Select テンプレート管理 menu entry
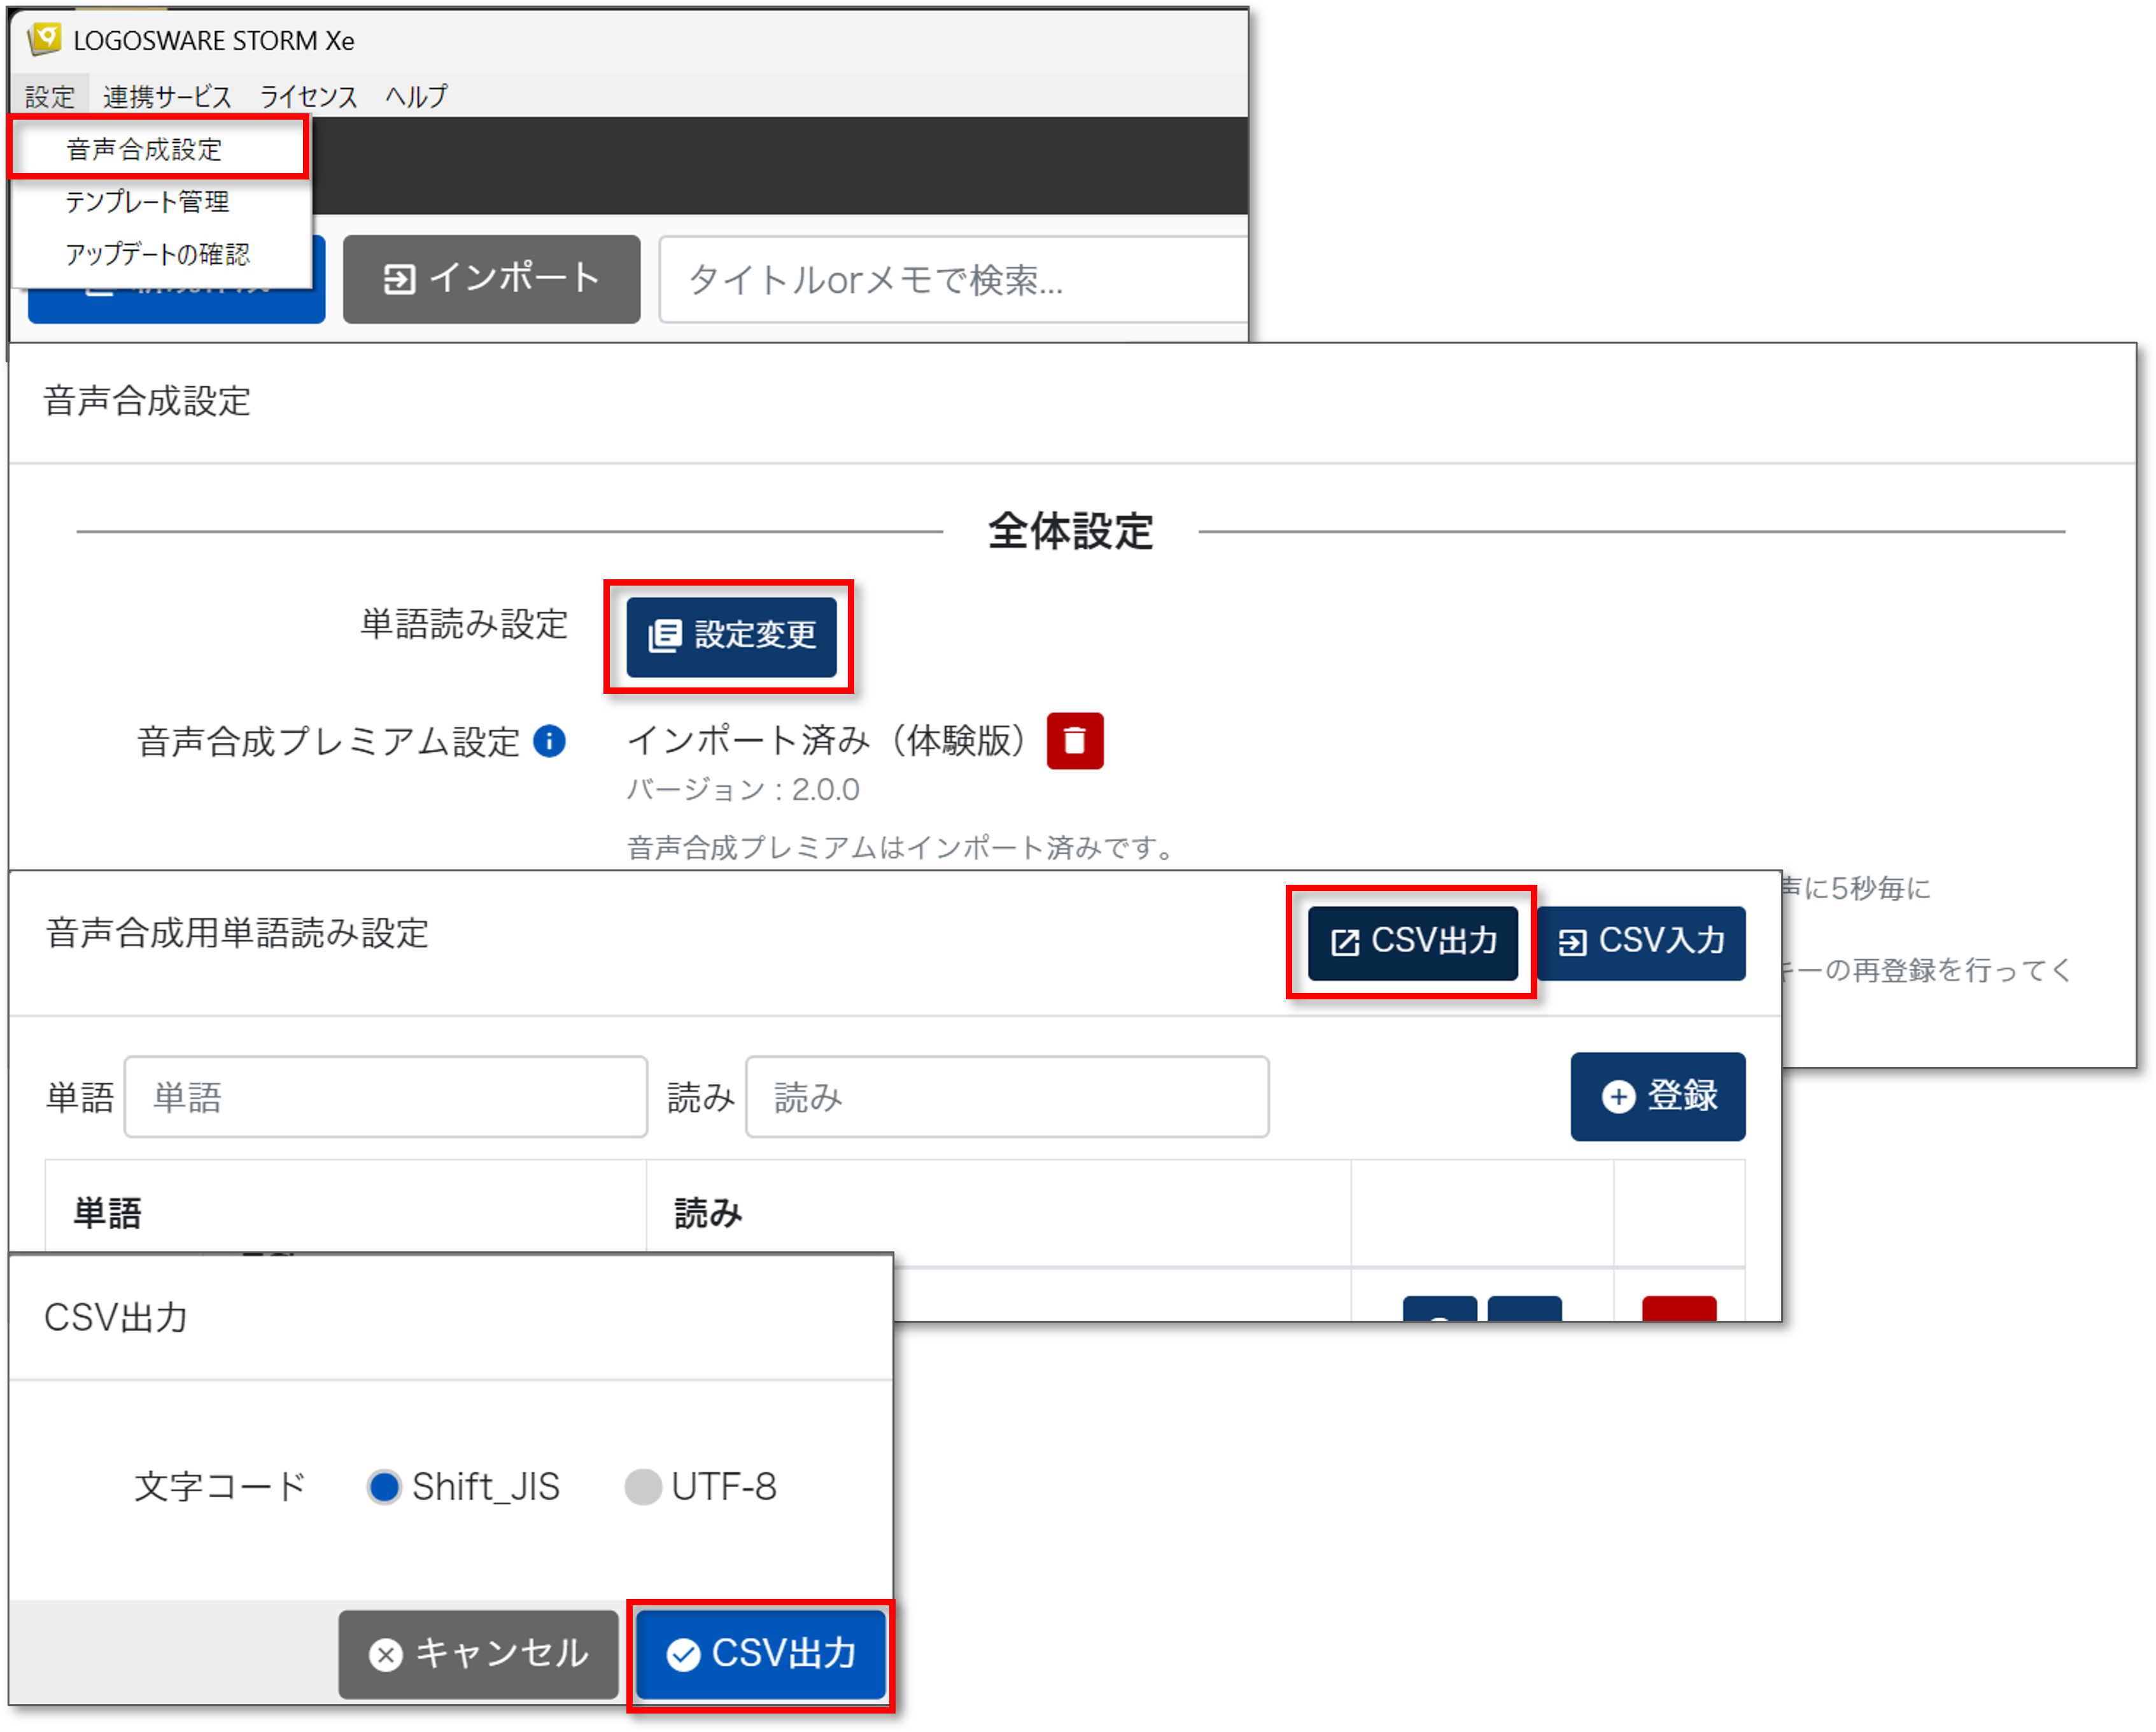 pyautogui.click(x=148, y=201)
